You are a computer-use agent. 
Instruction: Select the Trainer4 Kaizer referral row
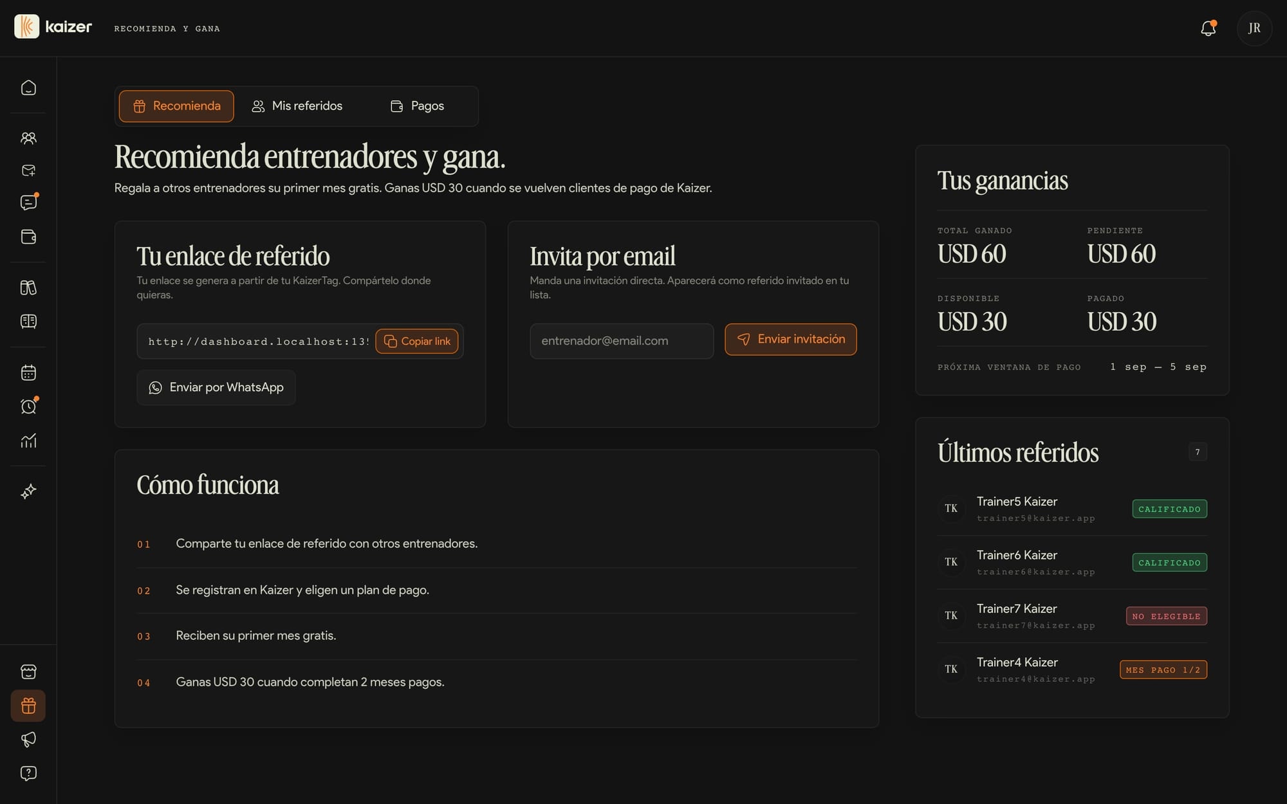click(1072, 670)
